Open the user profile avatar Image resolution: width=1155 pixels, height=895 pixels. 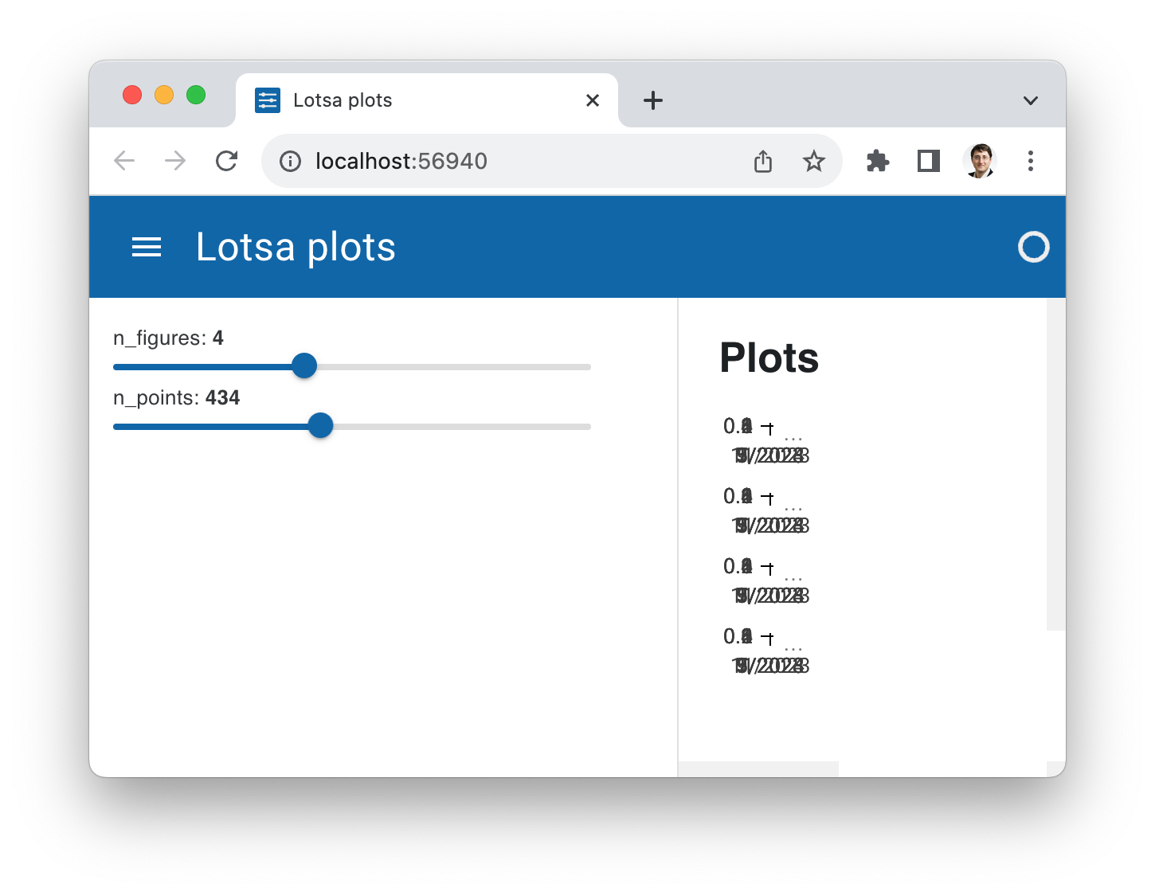pyautogui.click(x=980, y=161)
